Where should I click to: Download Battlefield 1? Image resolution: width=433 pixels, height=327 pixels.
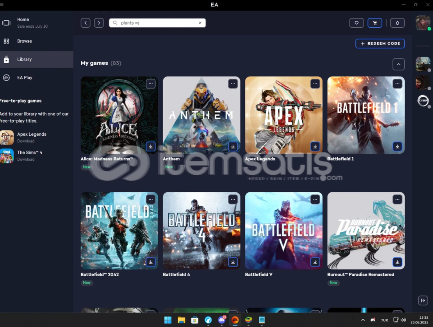397,146
